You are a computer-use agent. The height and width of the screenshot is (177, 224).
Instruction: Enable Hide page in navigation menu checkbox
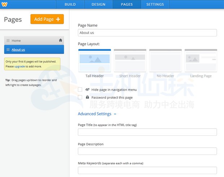[80, 90]
